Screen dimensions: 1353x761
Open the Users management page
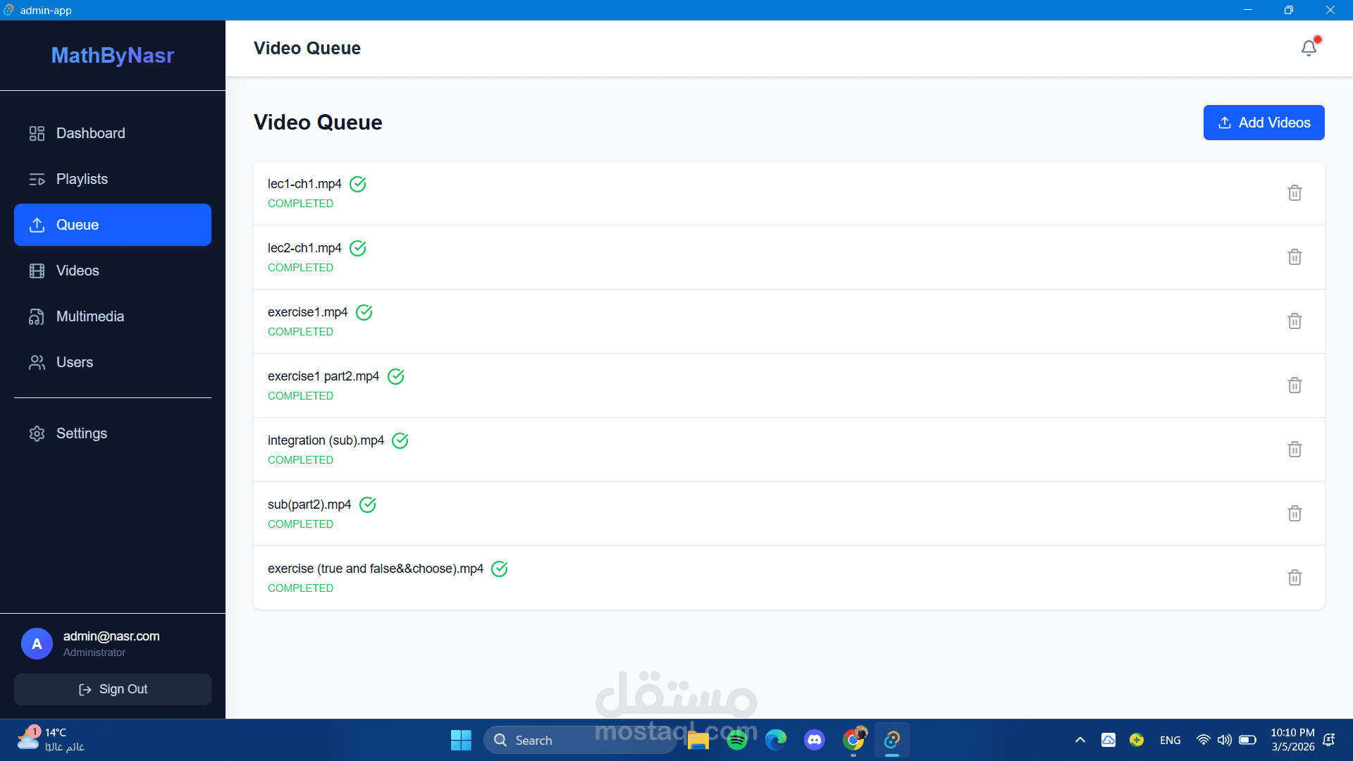(x=75, y=362)
